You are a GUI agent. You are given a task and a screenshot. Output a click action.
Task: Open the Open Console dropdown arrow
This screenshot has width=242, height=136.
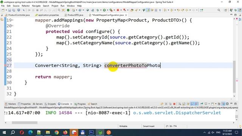216,104
